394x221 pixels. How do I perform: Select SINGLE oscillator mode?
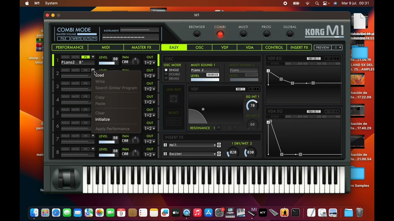coord(166,70)
